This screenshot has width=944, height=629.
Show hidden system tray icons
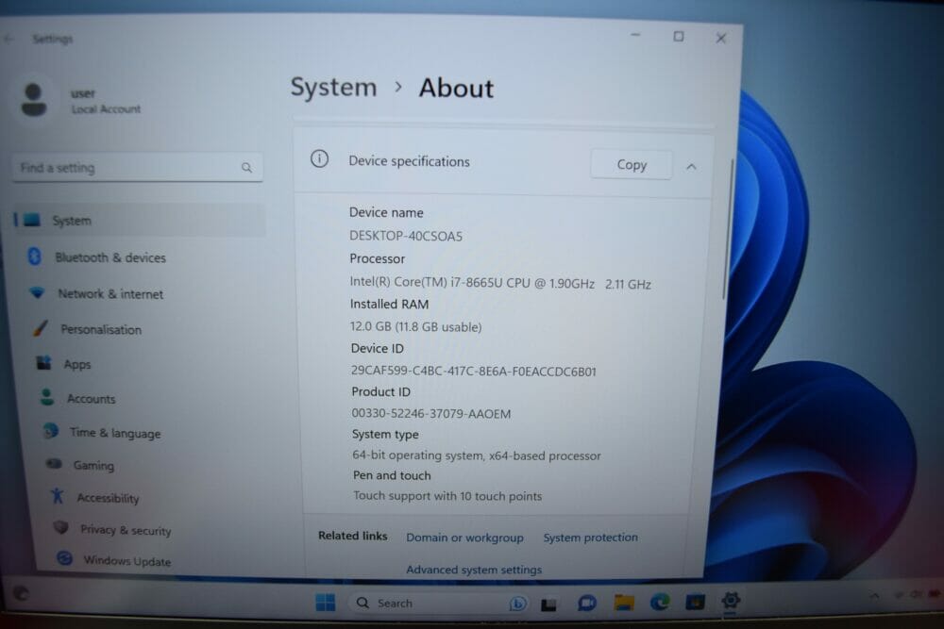(x=874, y=595)
